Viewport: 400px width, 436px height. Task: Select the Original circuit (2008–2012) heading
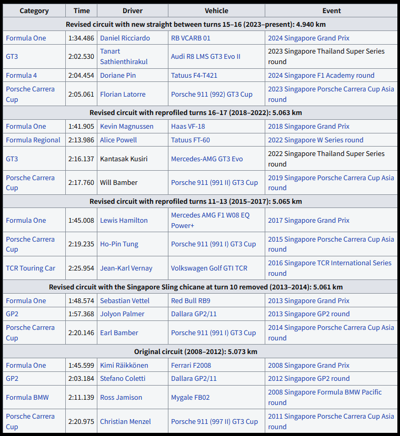pos(196,351)
